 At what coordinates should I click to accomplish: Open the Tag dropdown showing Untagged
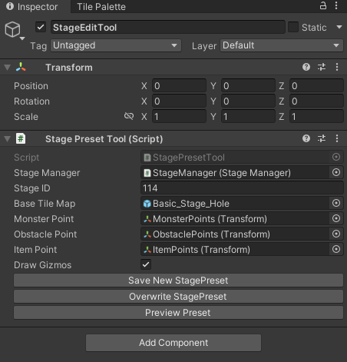tap(116, 45)
